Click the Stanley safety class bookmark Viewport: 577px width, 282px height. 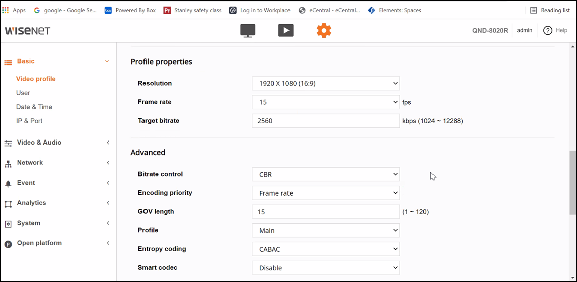[x=193, y=10]
